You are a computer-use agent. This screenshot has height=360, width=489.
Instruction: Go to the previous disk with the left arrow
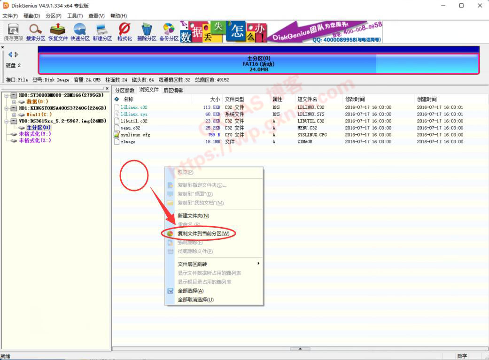(x=10, y=55)
